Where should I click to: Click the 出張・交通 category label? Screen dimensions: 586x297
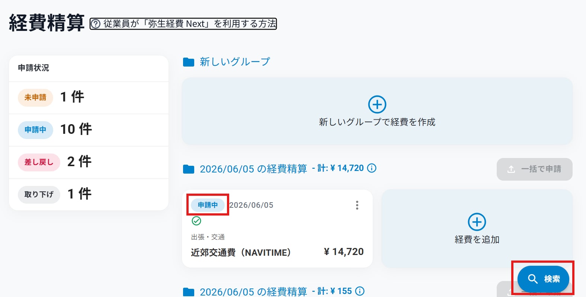click(x=208, y=237)
